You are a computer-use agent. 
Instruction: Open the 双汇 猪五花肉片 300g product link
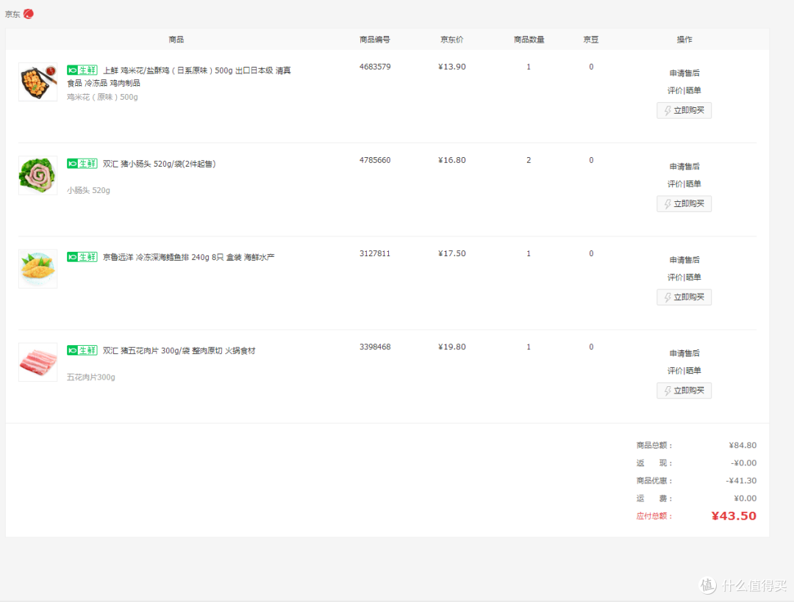pyautogui.click(x=179, y=351)
